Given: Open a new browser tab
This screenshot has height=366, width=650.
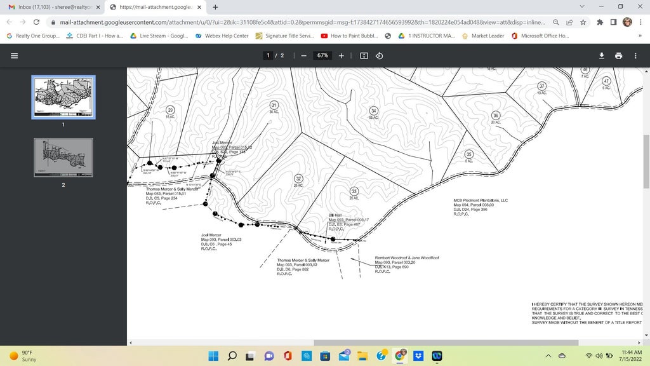Looking at the screenshot, I should [x=215, y=7].
